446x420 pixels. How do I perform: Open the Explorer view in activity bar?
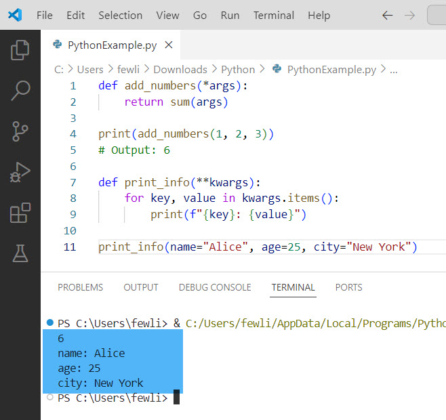(20, 50)
